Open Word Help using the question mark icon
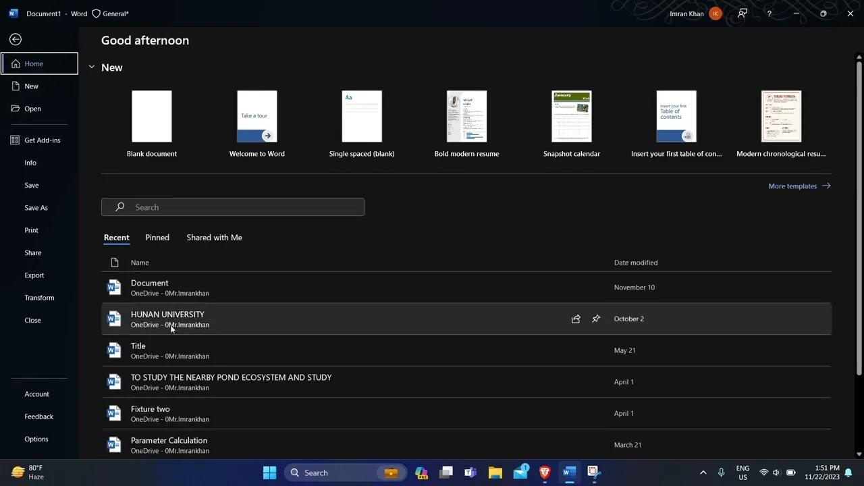The image size is (864, 486). [x=769, y=13]
